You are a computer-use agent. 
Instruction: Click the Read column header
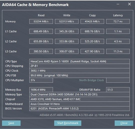tap(41, 15)
